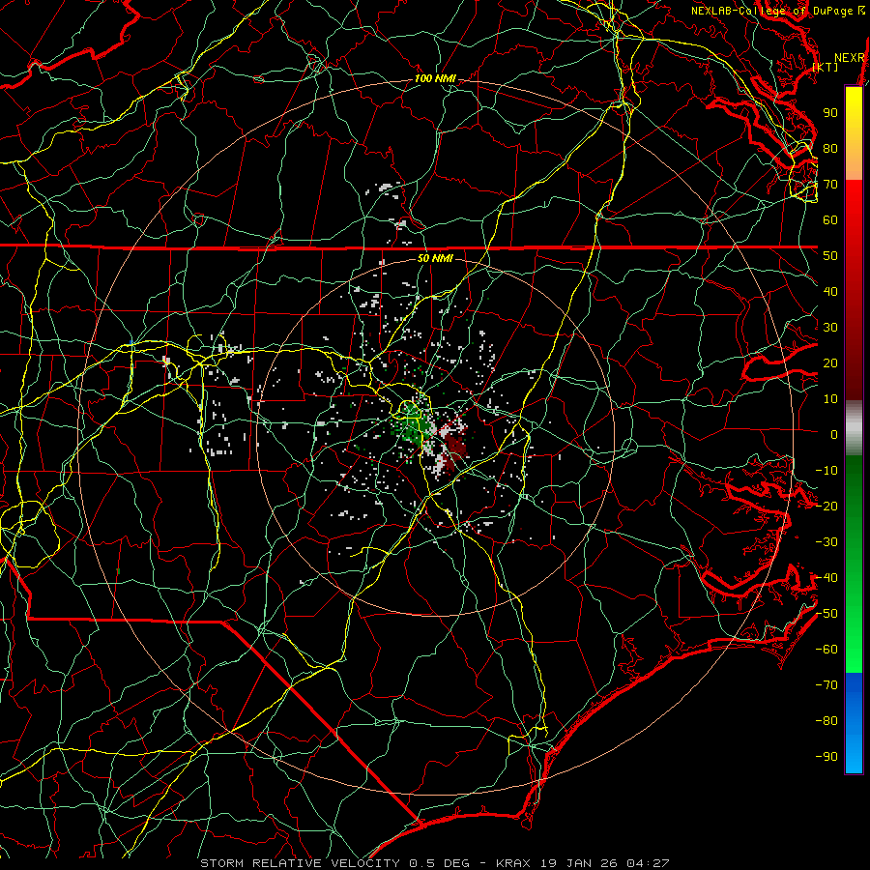The height and width of the screenshot is (870, 870).
Task: Select the -20 scale label
Action: [x=826, y=507]
